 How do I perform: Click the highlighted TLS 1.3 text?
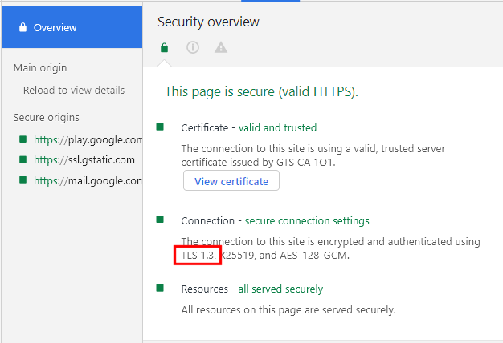(198, 256)
